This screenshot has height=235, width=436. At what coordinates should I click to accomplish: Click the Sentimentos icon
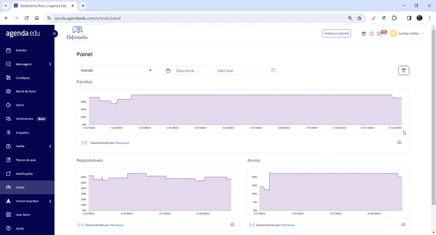[x=9, y=119]
